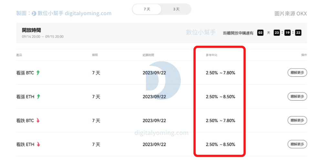Image resolution: width=323 pixels, height=161 pixels.
Task: Open 瞭解更多 for the 看漲 BTC row
Action: click(x=297, y=73)
